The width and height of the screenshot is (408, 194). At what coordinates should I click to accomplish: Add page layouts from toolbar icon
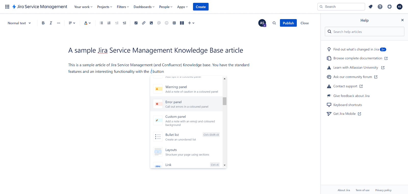pos(182,23)
